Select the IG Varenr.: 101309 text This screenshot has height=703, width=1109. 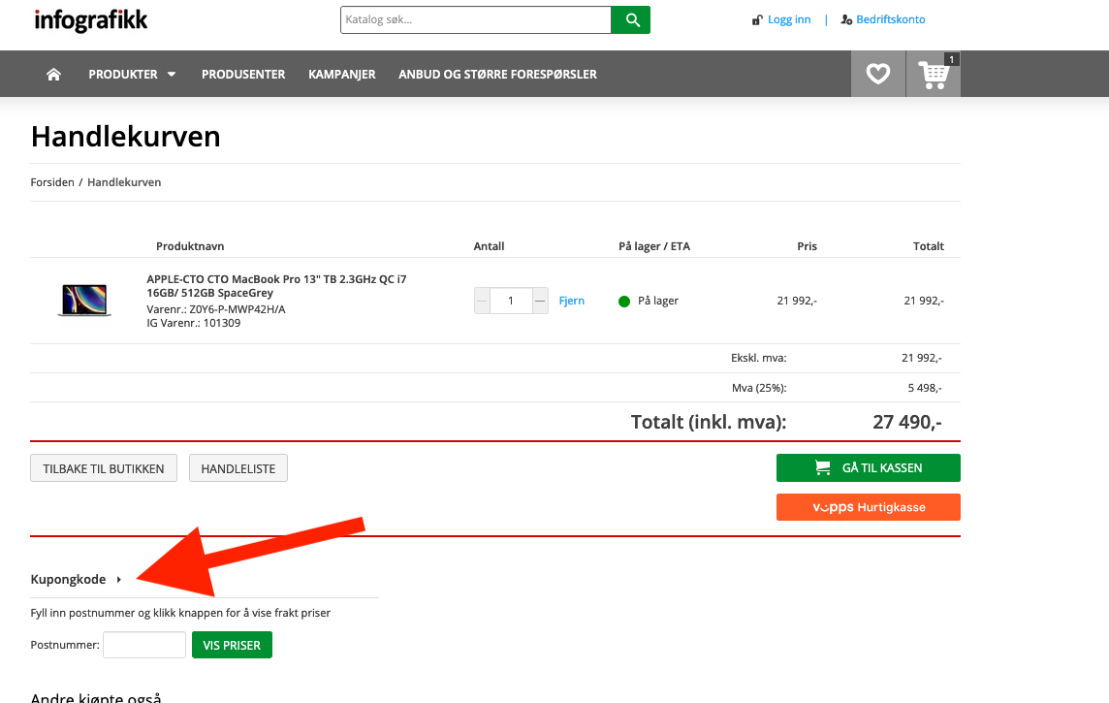(194, 323)
